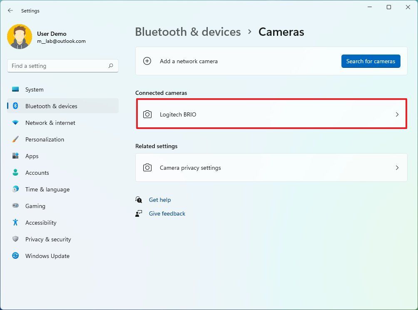418x310 pixels.
Task: Open Camera privacy settings via its chevron
Action: [397, 168]
